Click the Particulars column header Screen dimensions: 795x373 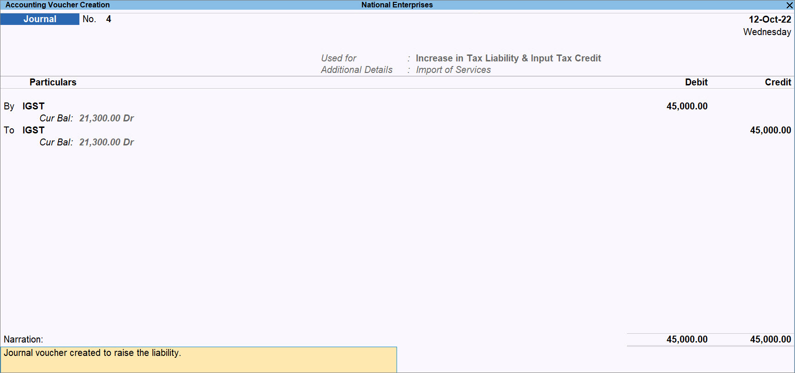pyautogui.click(x=53, y=82)
